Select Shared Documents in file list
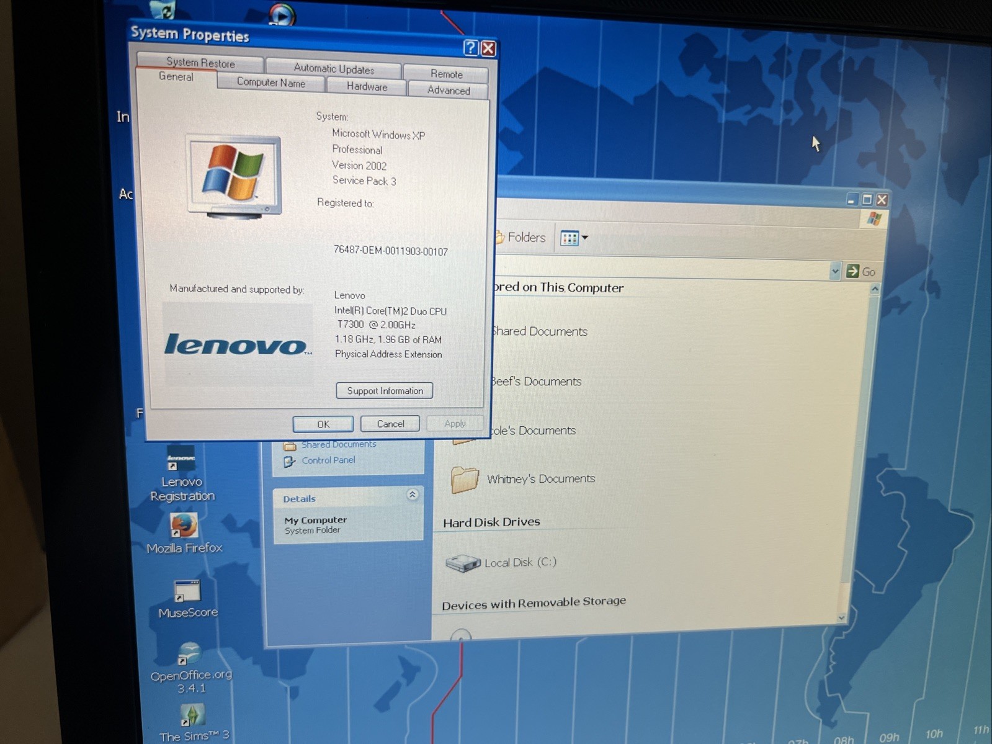The height and width of the screenshot is (744, 992). point(538,331)
